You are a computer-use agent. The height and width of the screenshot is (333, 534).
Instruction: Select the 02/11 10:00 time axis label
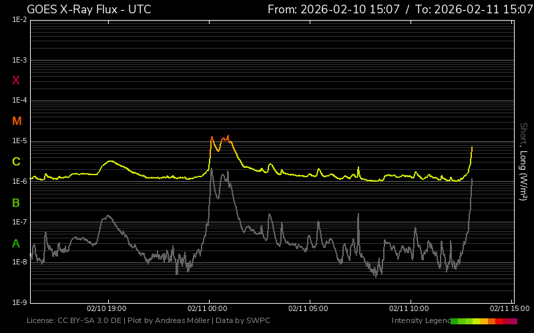tap(409, 308)
